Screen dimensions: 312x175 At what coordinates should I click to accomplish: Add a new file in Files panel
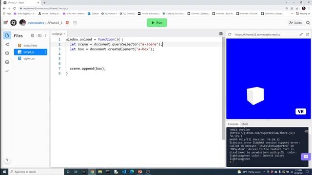(33, 35)
